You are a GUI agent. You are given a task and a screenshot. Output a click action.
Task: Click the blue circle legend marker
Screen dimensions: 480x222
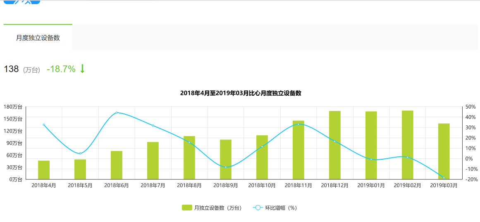click(x=258, y=208)
